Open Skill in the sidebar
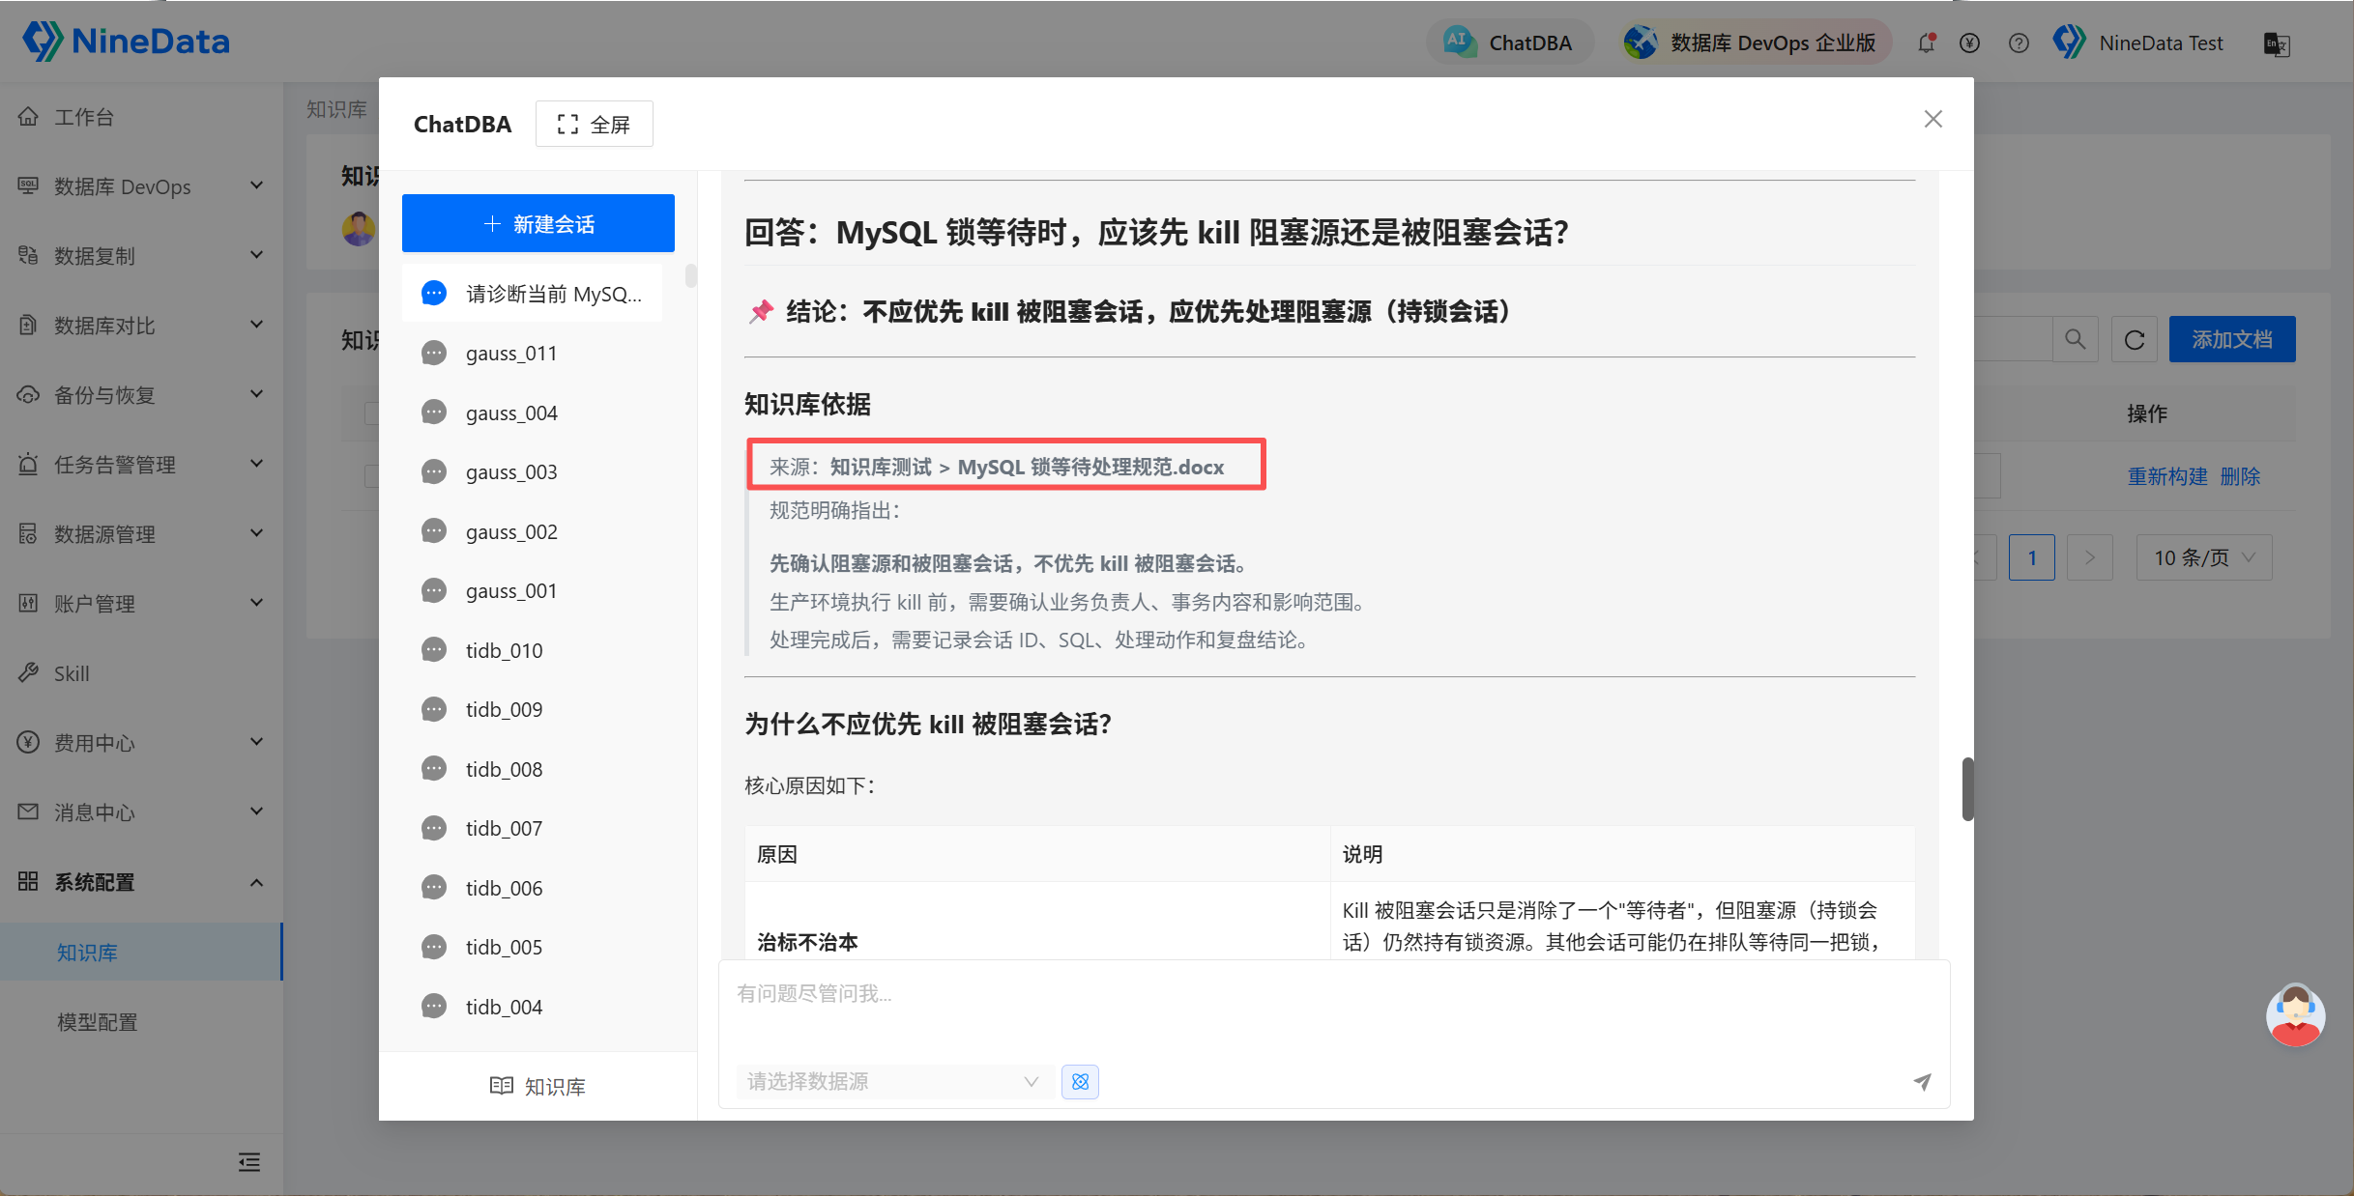Viewport: 2354px width, 1196px height. point(141,673)
